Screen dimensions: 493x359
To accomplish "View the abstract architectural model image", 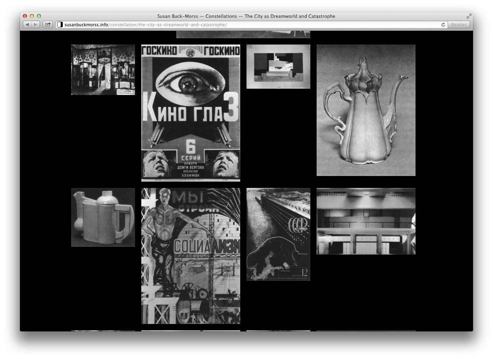I will [278, 67].
